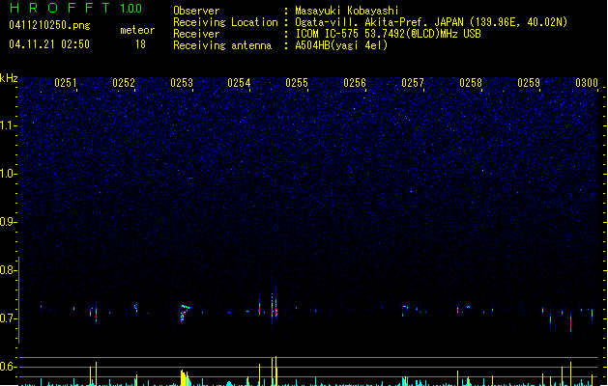Click the version number 1.00
Image resolution: width=608 pixels, height=386 pixels.
coord(130,8)
